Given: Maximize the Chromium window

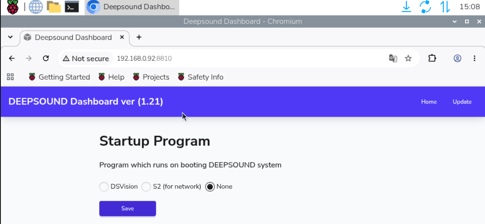Looking at the screenshot, I should pos(467,21).
